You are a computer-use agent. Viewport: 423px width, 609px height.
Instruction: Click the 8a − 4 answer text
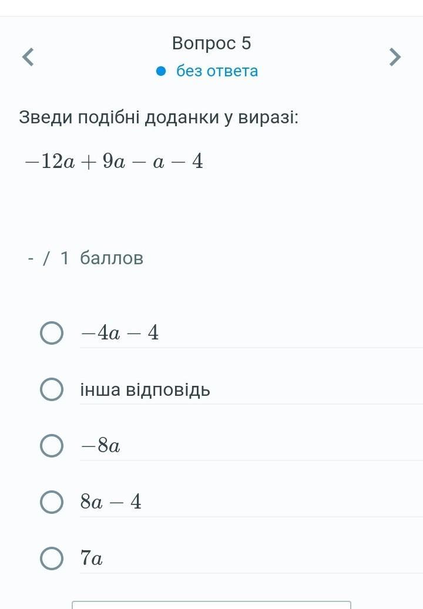(x=111, y=502)
